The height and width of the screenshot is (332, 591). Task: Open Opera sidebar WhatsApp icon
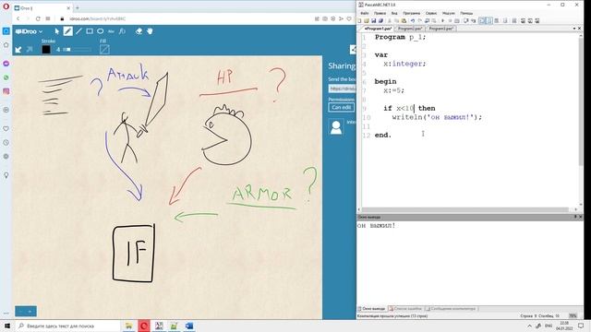(x=6, y=77)
